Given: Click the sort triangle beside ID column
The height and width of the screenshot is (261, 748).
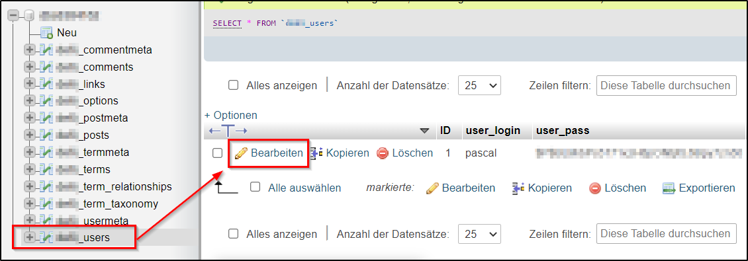Looking at the screenshot, I should point(424,131).
